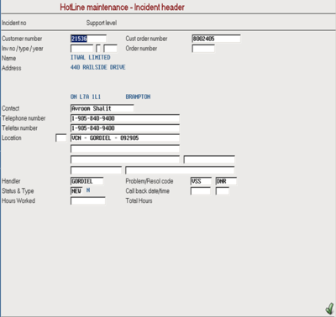Click the Telefax number field
This screenshot has height=317, width=336.
(125, 128)
